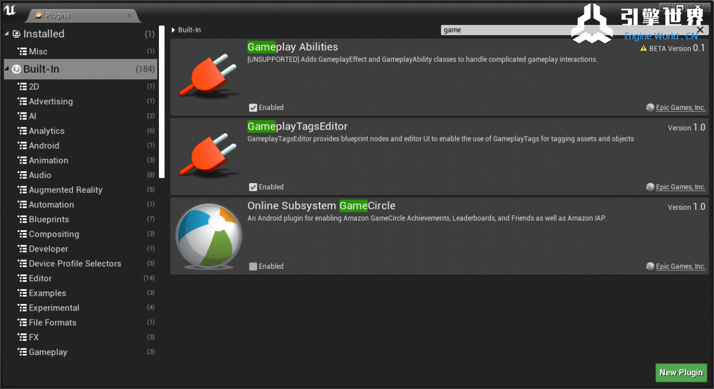Viewport: 714px width, 389px height.
Task: Click the Animation category list icon
Action: [x=23, y=161]
